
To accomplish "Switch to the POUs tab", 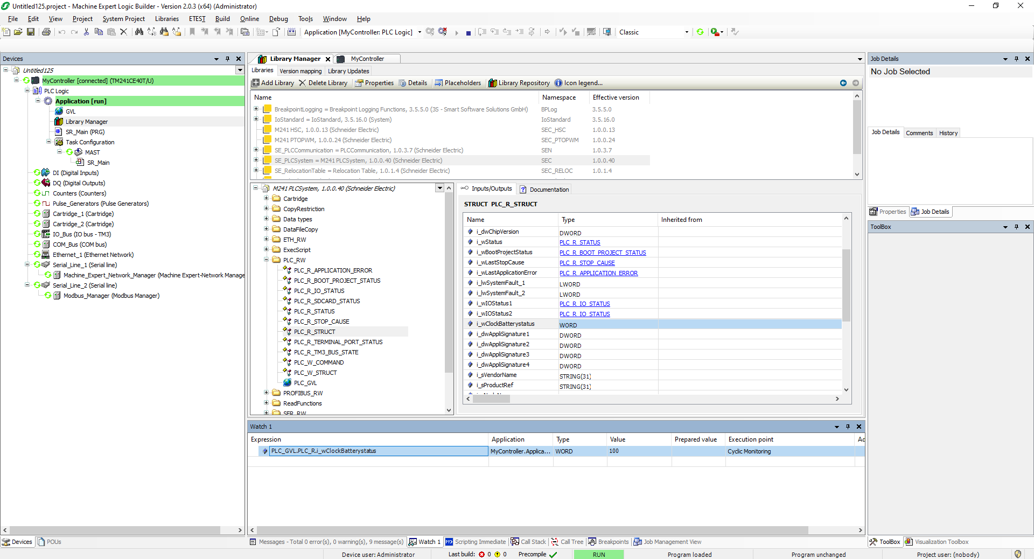I will click(x=49, y=542).
